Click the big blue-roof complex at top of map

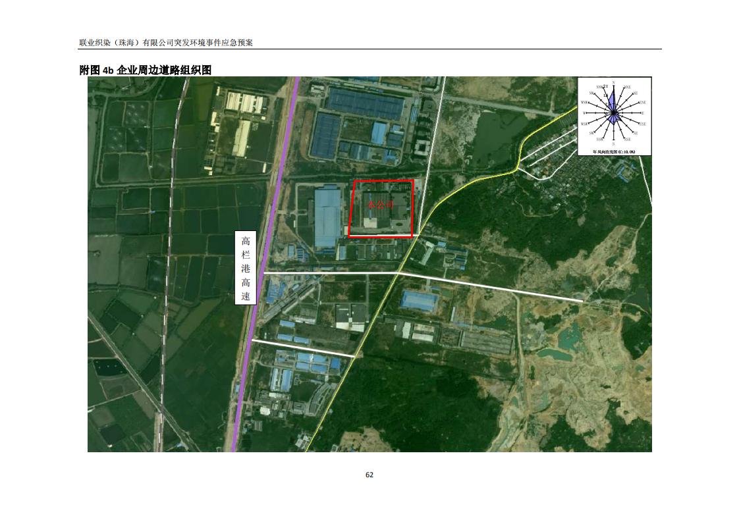366,103
